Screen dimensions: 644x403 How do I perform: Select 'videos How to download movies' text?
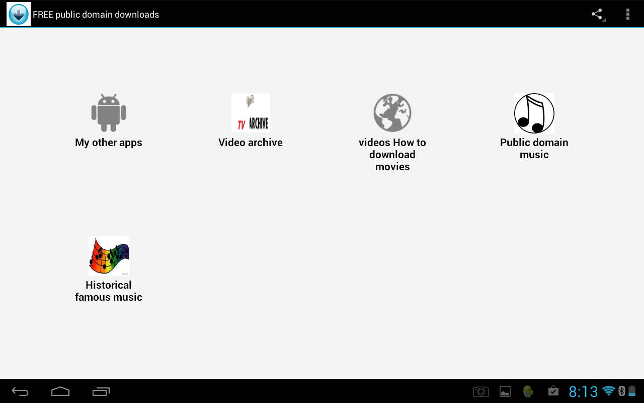pos(392,155)
